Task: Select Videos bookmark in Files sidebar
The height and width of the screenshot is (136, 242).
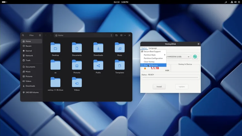Action: tap(32, 81)
